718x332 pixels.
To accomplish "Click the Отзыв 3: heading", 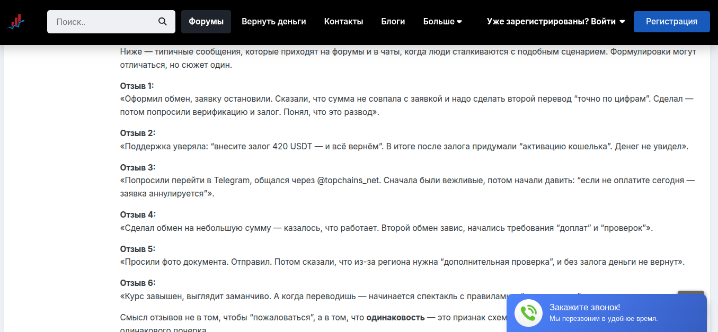I will click(138, 167).
